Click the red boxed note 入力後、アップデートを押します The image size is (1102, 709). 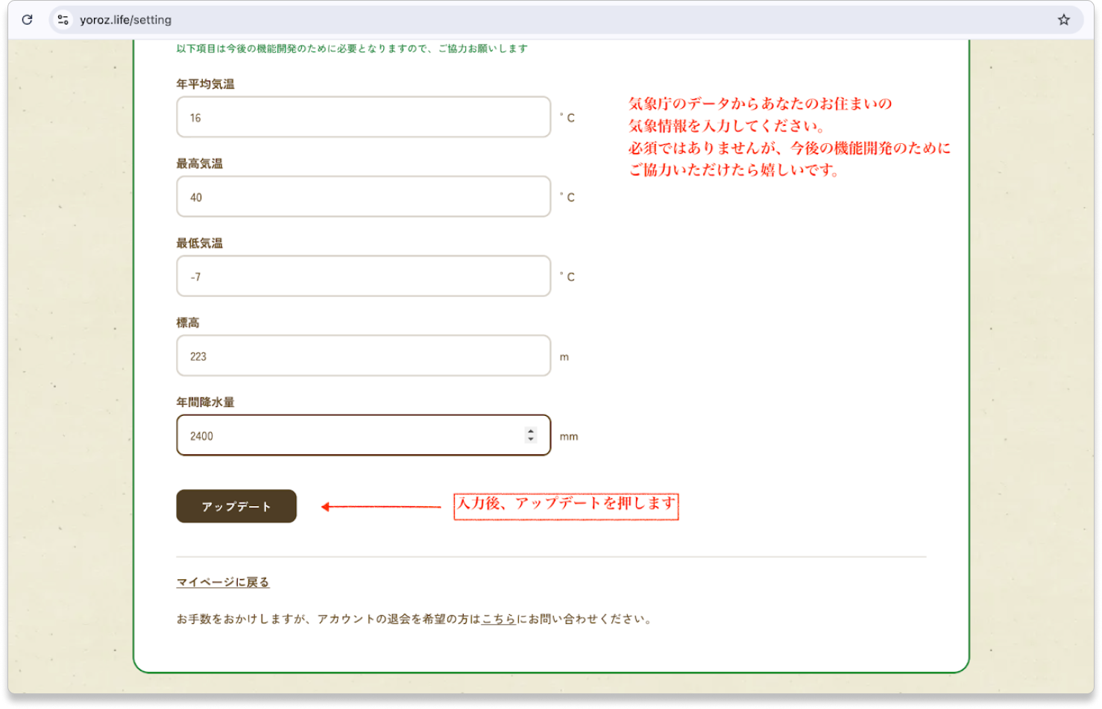point(566,506)
